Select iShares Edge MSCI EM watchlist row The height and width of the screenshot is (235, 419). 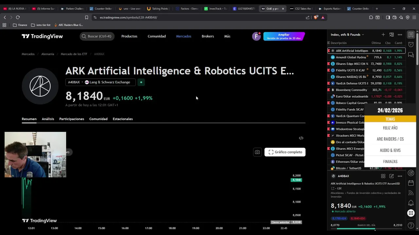tap(366, 64)
